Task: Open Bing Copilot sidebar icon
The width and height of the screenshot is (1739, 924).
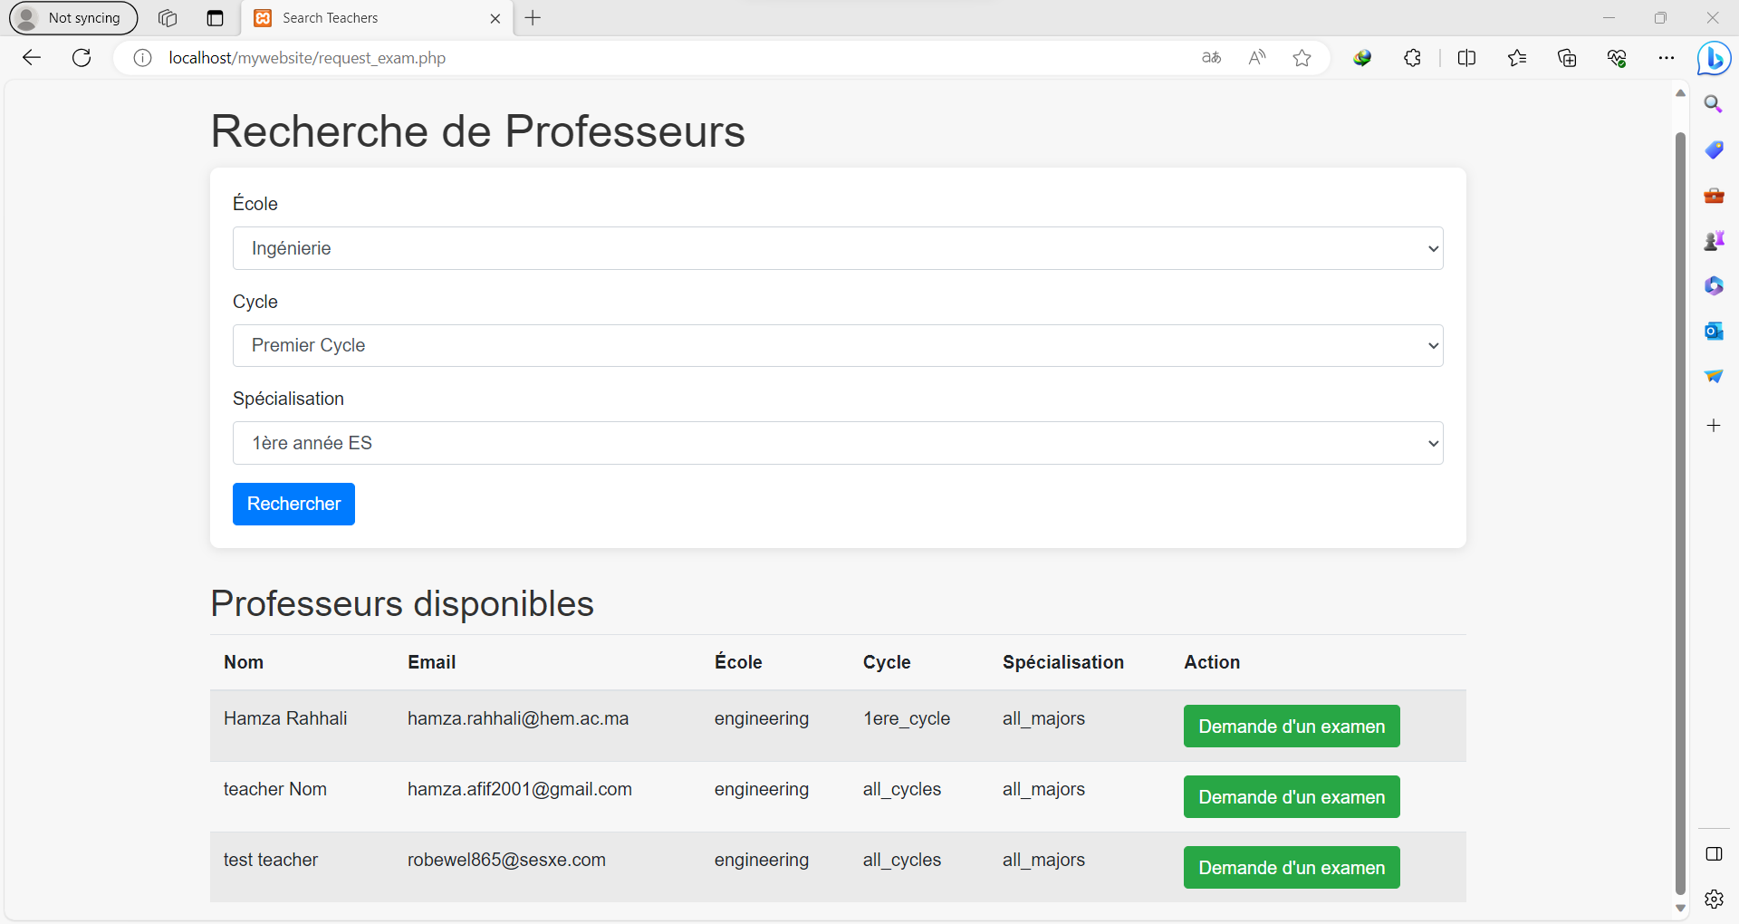Action: coord(1714,59)
